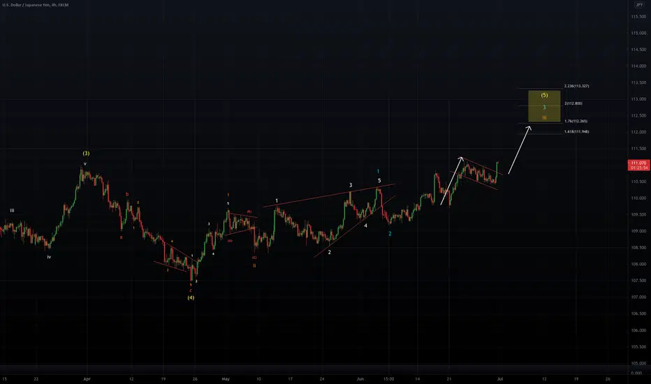Click 113.000 on the price axis
The width and height of the screenshot is (651, 384).
click(638, 99)
